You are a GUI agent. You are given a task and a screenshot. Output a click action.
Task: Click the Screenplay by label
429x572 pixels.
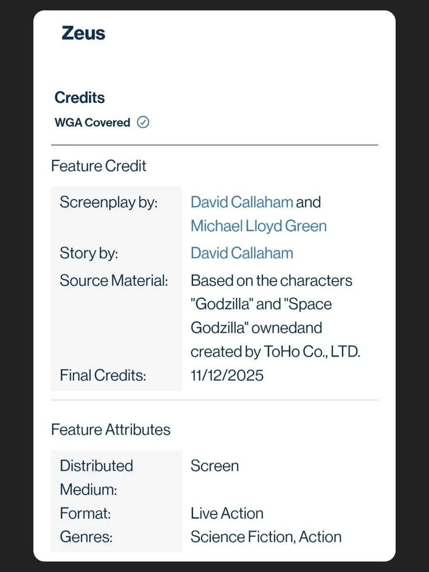[108, 202]
